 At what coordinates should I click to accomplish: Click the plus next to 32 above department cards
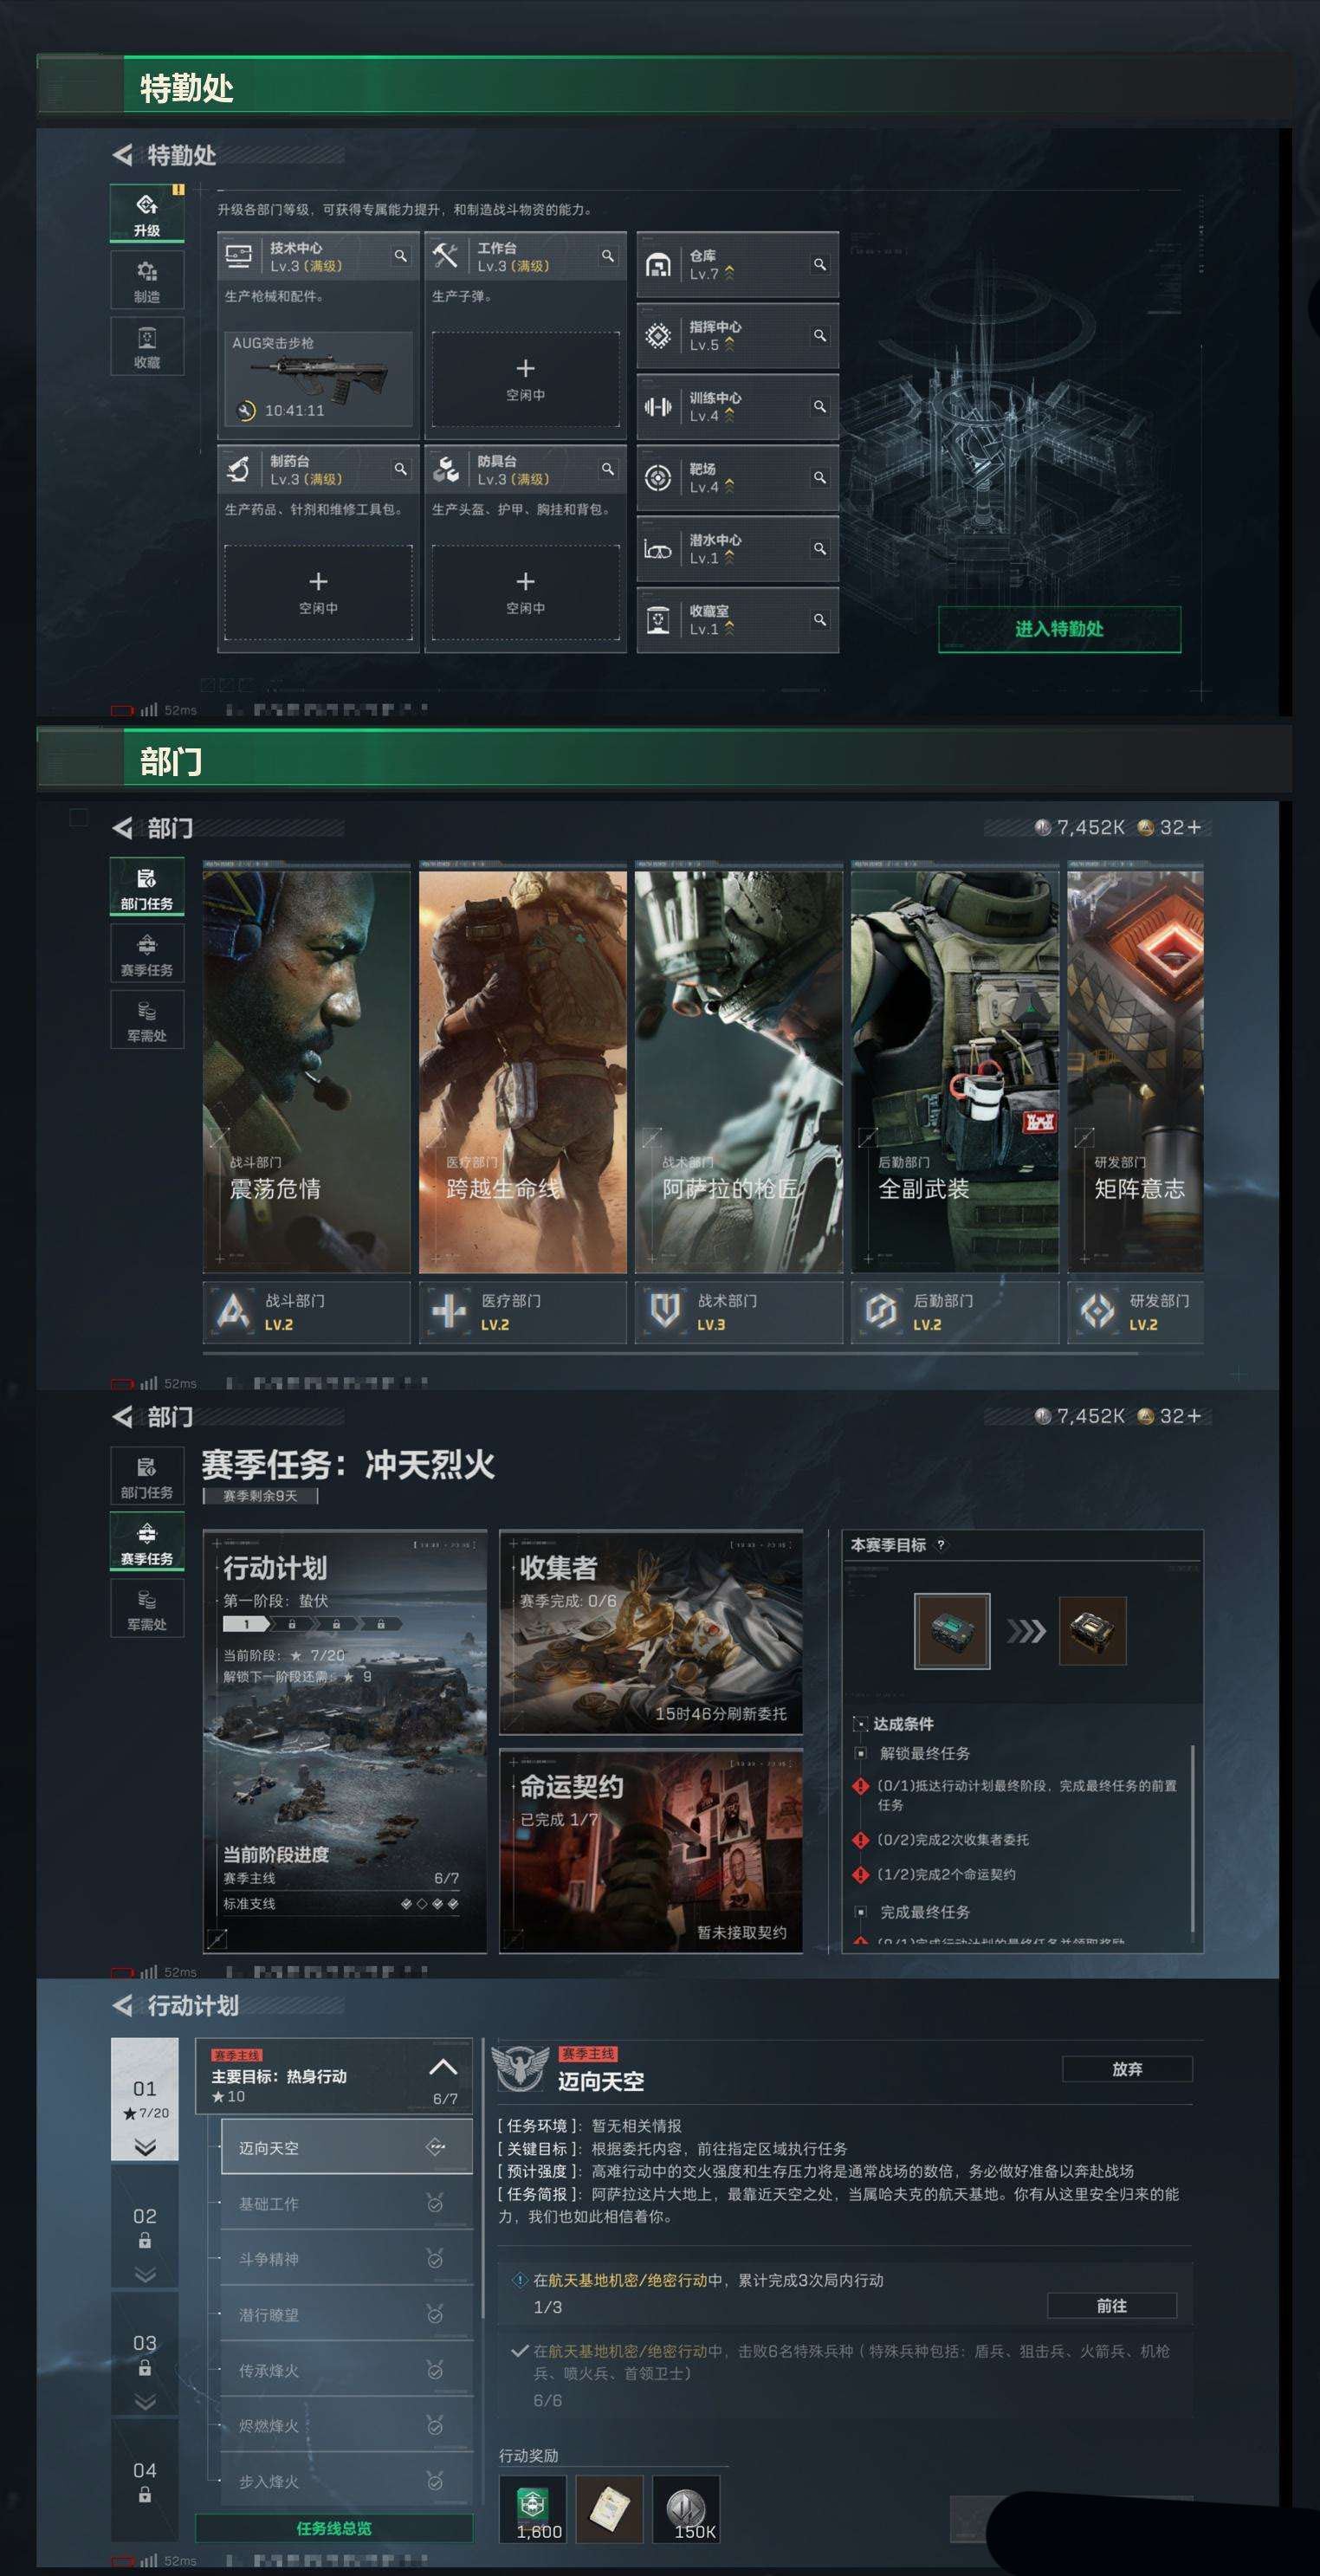click(x=1194, y=827)
